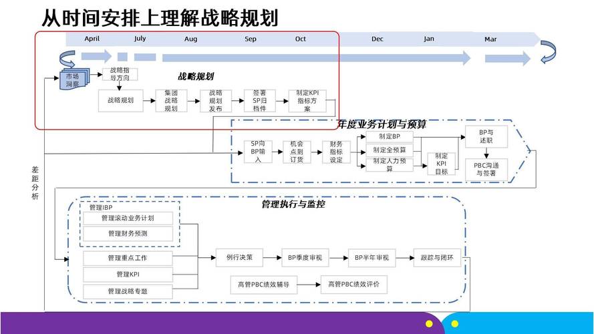Select the 管理KPI box
The image size is (594, 334).
pyautogui.click(x=128, y=275)
